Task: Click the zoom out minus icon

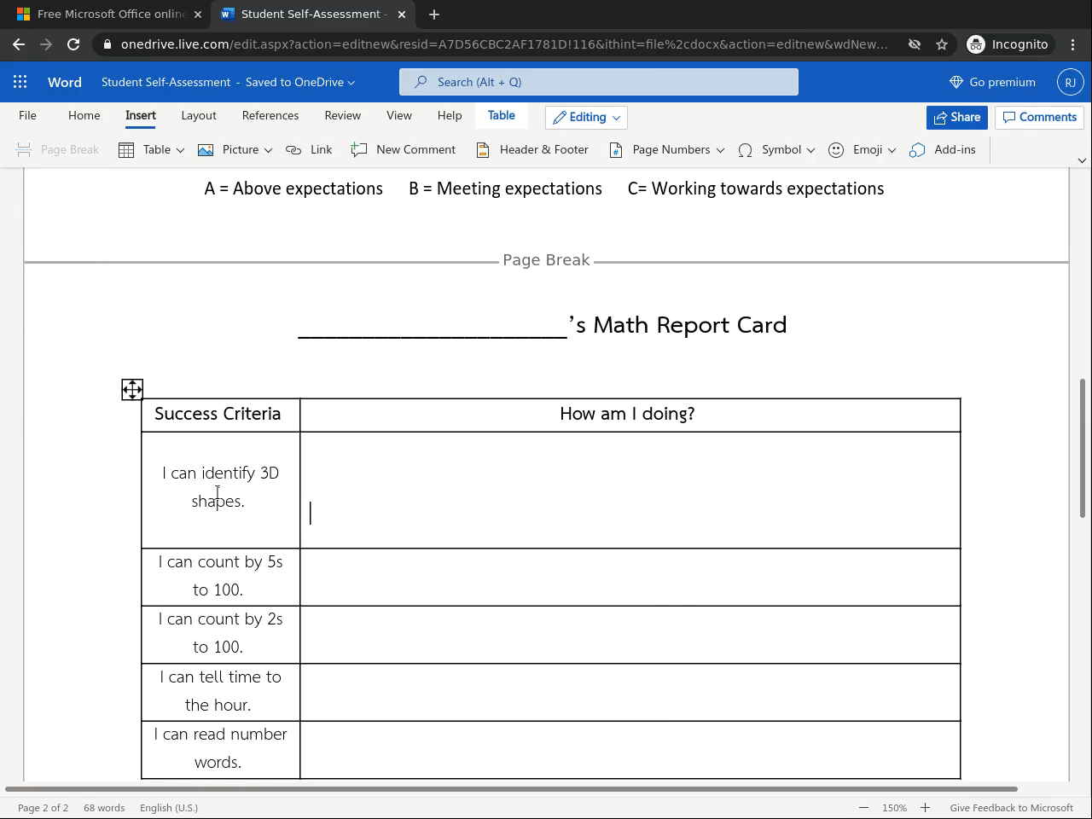Action: coord(863,808)
